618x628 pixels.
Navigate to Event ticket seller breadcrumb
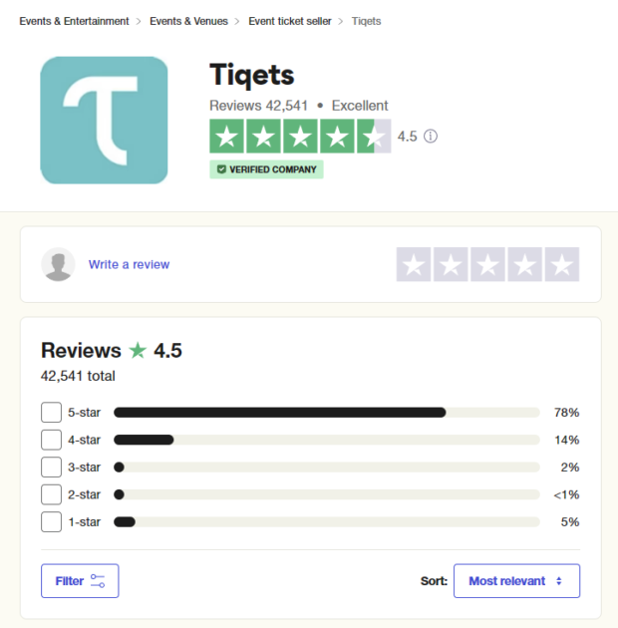(290, 21)
